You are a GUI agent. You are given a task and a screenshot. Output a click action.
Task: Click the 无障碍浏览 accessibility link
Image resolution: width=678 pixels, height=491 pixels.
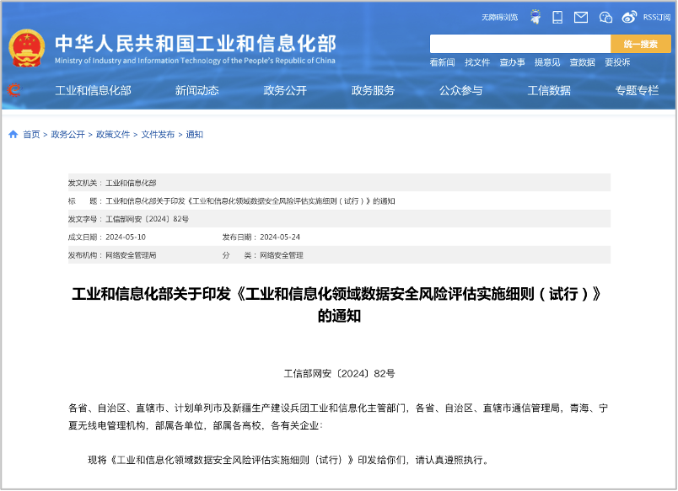pyautogui.click(x=499, y=17)
